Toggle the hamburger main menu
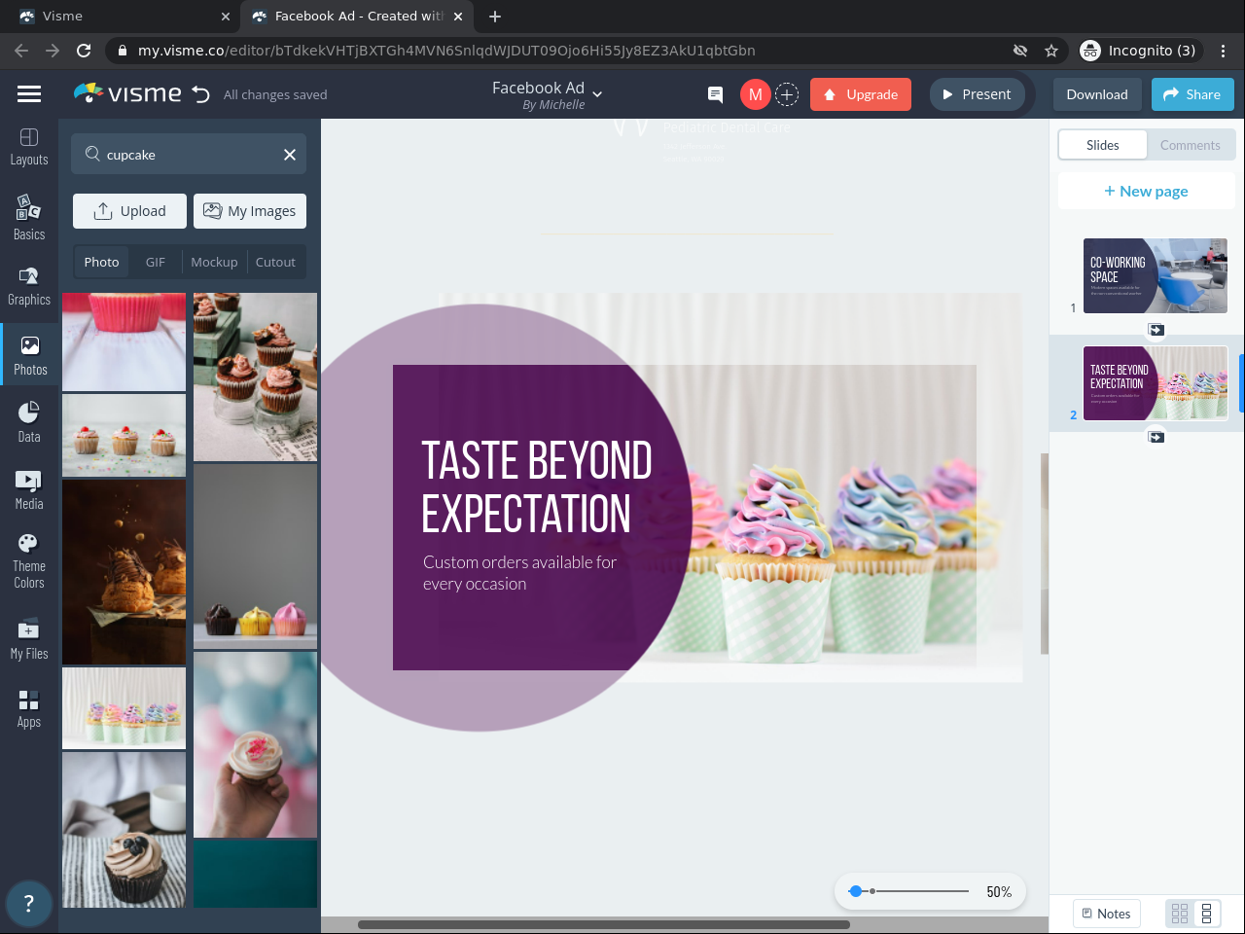Viewport: 1245px width, 934px height. 29,94
